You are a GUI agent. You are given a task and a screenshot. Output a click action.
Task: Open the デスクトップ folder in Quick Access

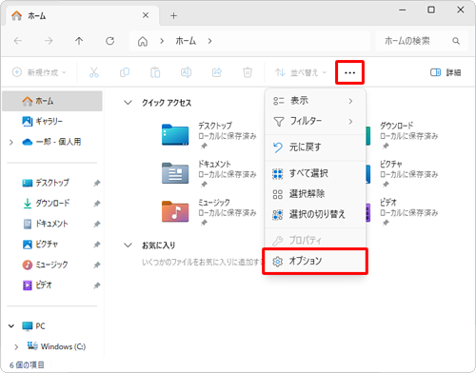coord(209,135)
